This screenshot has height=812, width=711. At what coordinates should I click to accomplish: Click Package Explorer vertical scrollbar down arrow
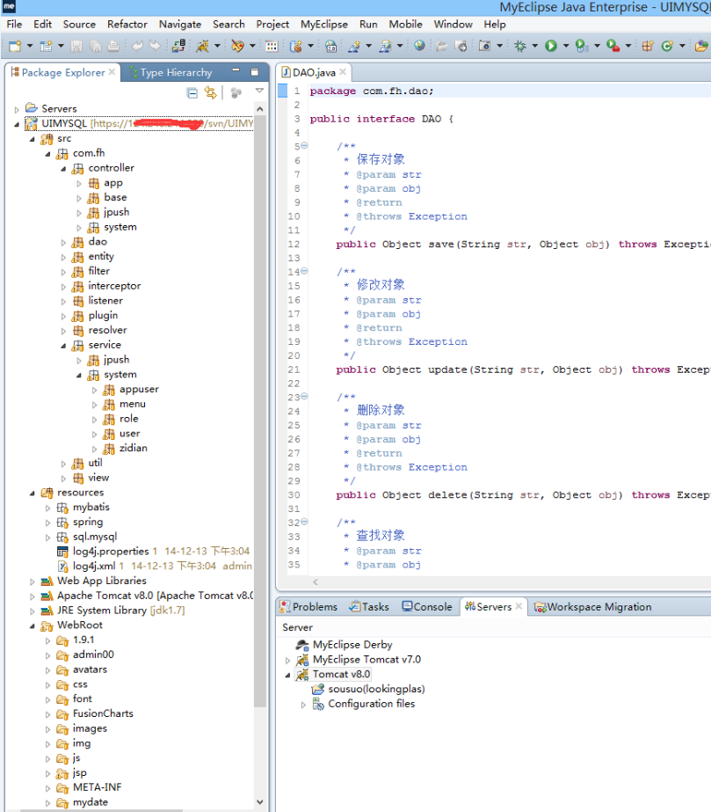260,801
